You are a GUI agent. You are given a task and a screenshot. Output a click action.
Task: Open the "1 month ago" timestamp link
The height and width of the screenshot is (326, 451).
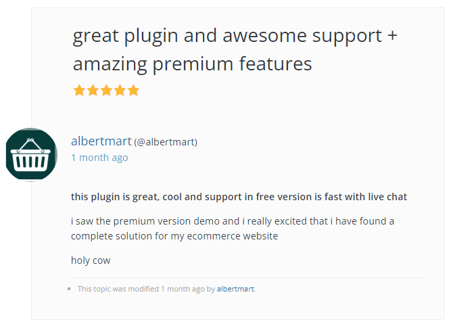(99, 158)
